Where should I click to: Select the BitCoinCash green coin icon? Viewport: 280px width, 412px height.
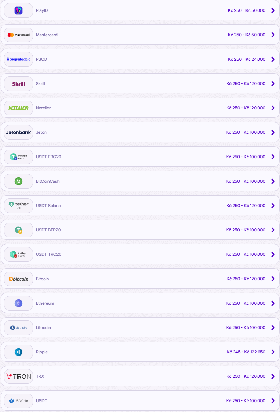tap(18, 181)
